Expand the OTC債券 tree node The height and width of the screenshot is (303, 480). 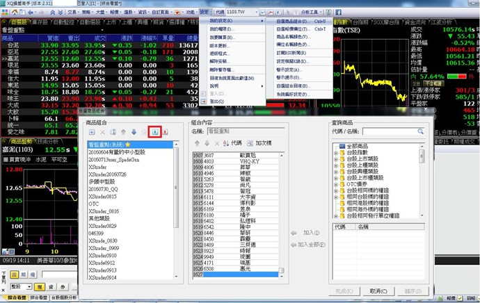click(335, 184)
